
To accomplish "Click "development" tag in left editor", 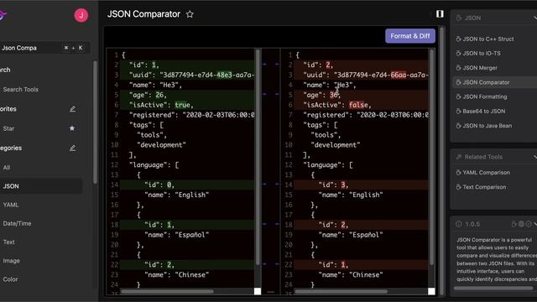I will click(161, 145).
